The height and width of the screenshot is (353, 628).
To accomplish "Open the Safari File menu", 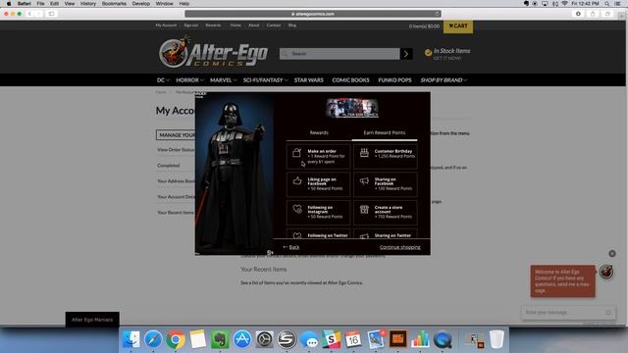I will 40,4.
